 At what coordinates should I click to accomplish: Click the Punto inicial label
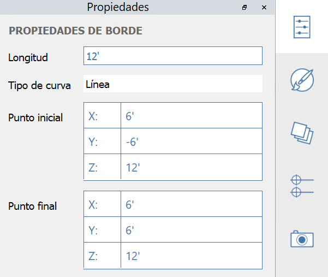coord(35,117)
